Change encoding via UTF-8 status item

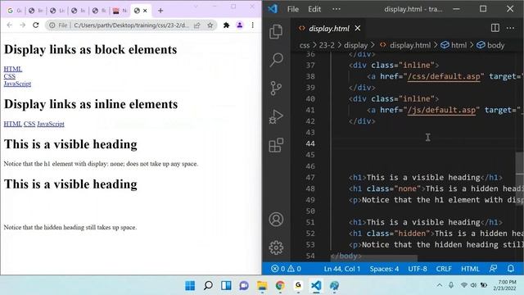417,269
